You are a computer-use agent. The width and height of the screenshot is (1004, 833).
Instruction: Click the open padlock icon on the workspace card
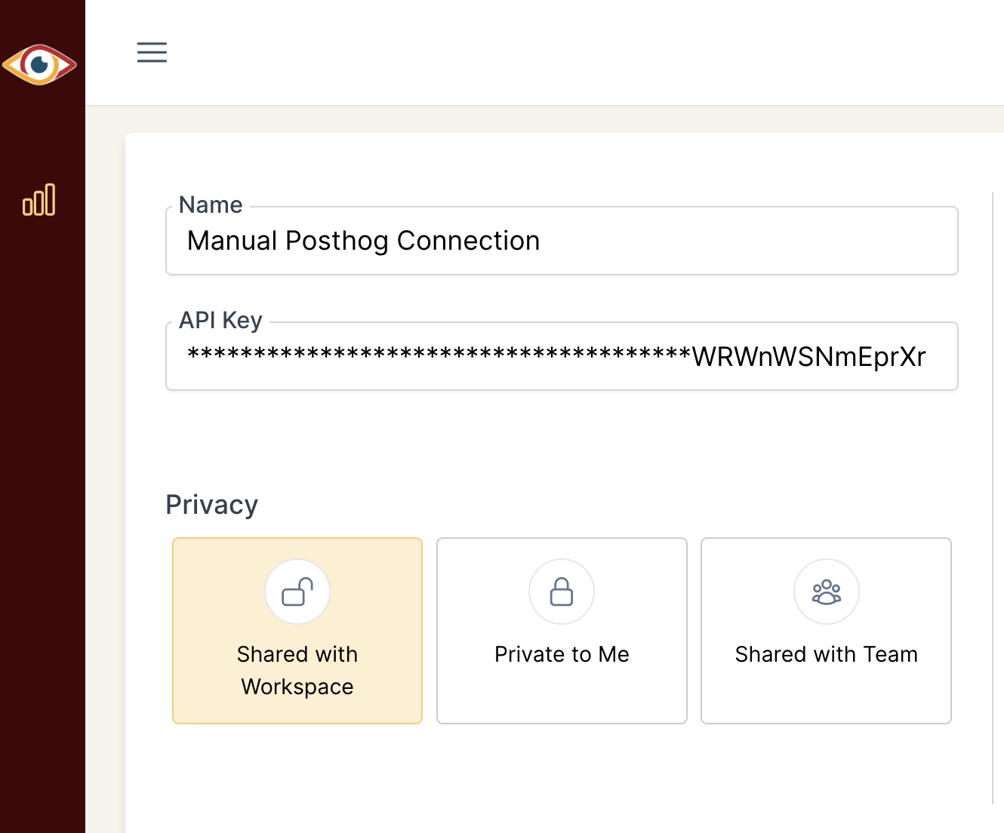click(x=297, y=592)
